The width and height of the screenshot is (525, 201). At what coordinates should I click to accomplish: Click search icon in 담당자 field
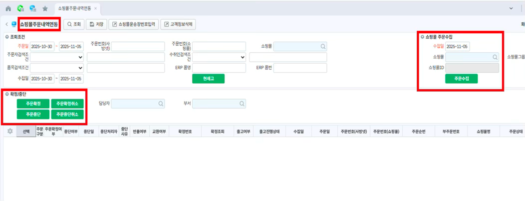[161, 103]
